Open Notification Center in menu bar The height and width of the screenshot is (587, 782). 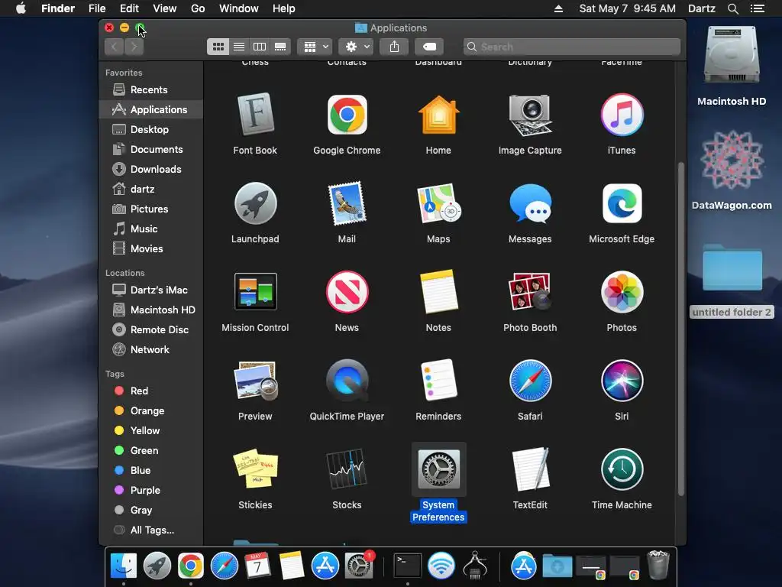click(x=758, y=8)
